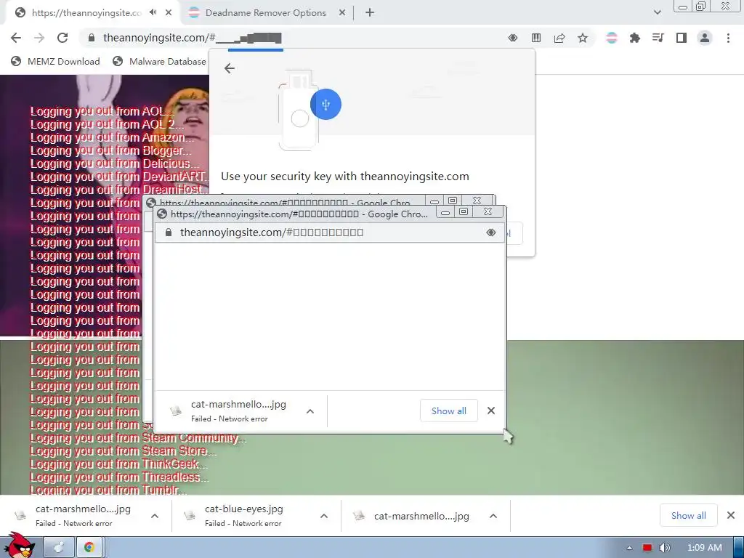Viewport: 744px width, 558px height.
Task: Click the main window address bar URL
Action: pos(192,38)
